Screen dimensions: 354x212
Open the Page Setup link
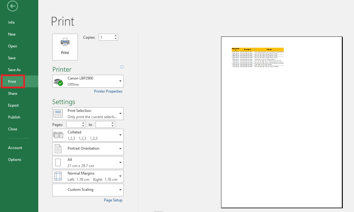click(113, 200)
